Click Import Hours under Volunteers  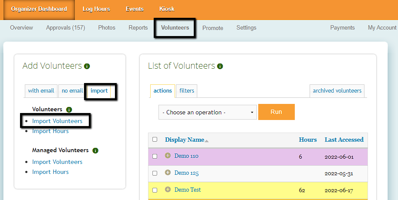51,131
